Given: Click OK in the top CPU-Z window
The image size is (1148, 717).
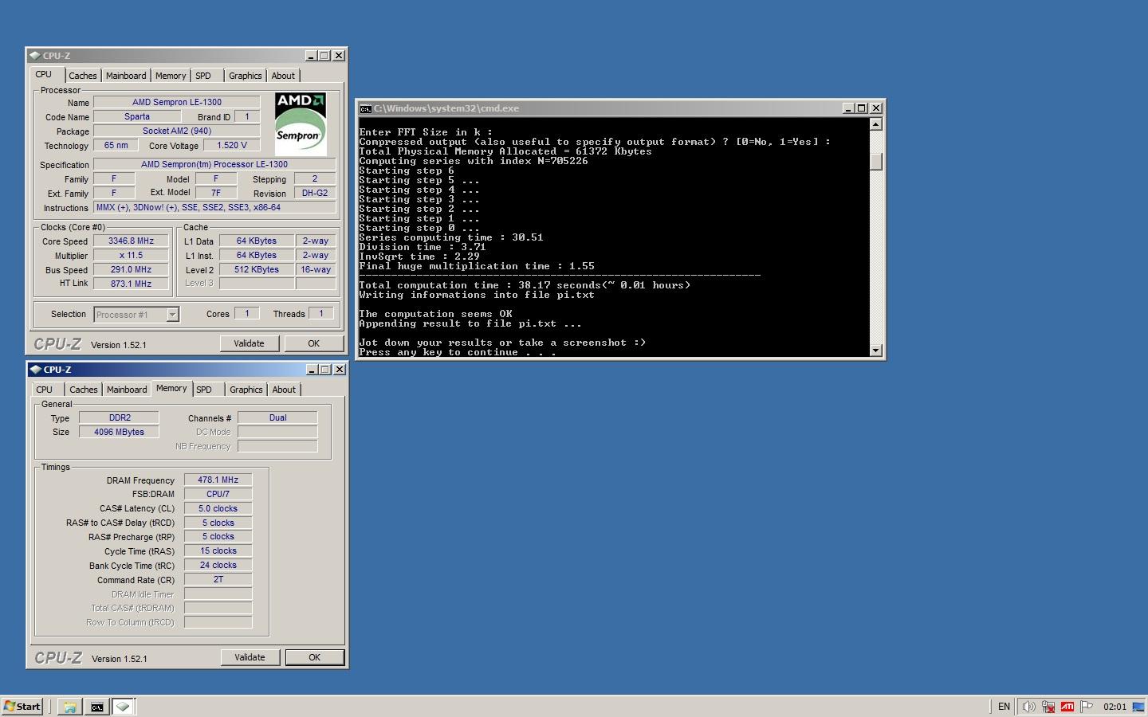Looking at the screenshot, I should [313, 343].
